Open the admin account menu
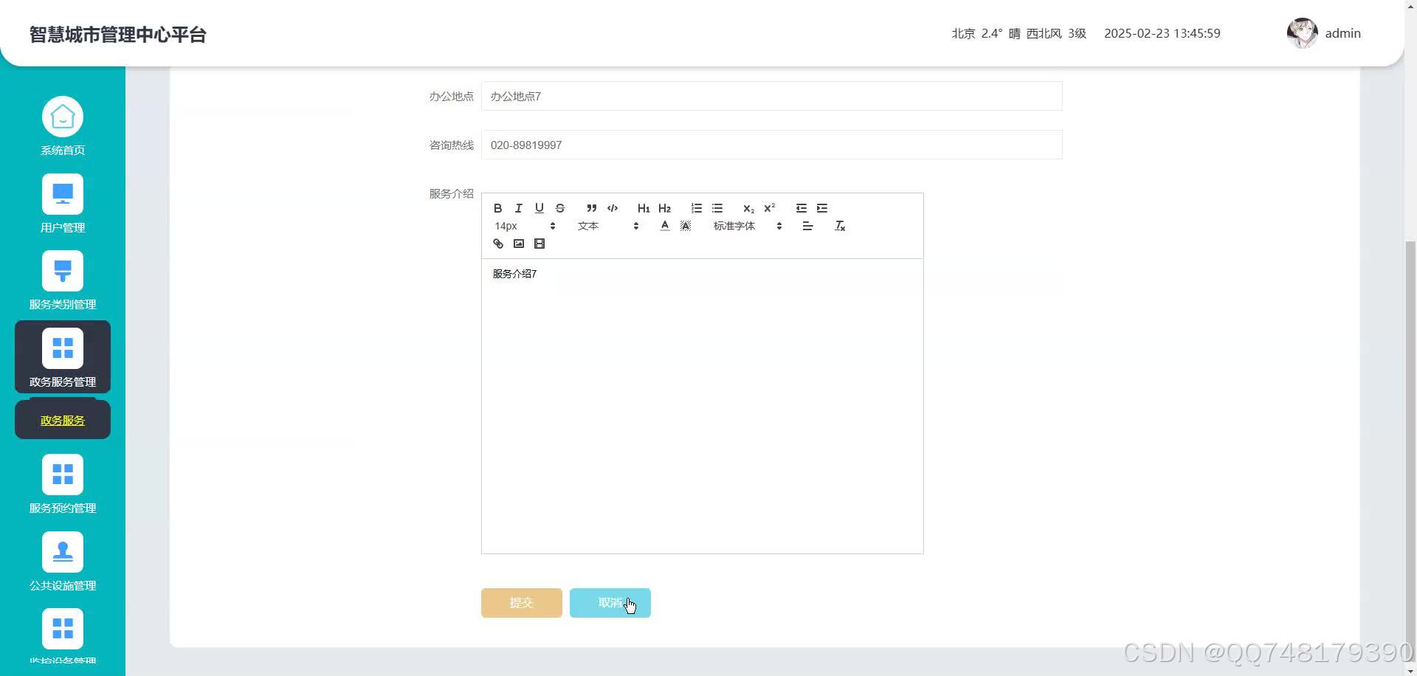 pos(1342,33)
